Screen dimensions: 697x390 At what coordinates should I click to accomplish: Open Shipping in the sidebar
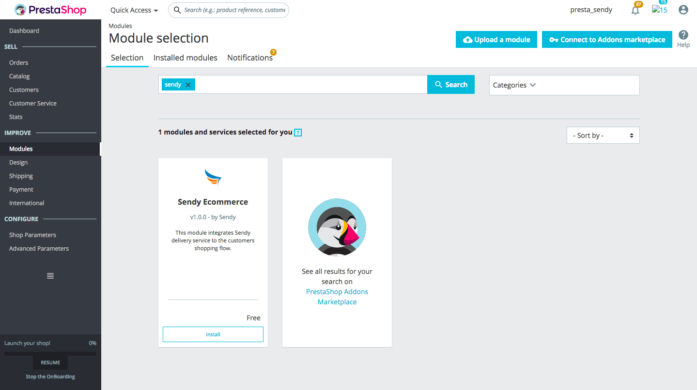click(x=21, y=176)
